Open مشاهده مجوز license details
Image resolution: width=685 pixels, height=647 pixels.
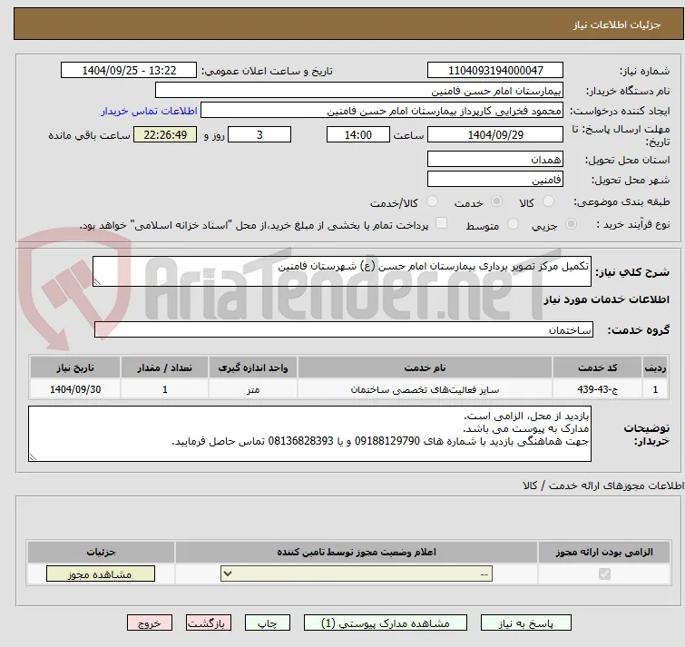(101, 574)
